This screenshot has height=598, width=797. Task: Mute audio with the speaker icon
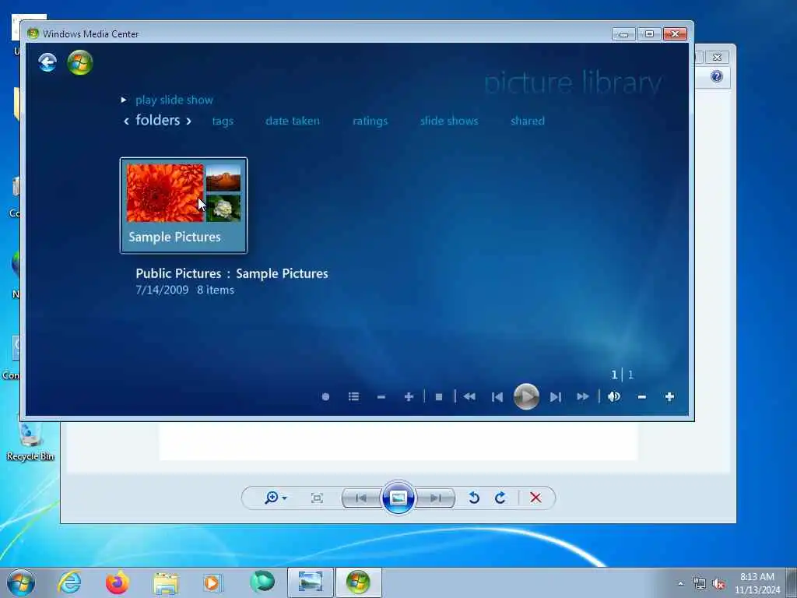pyautogui.click(x=614, y=396)
